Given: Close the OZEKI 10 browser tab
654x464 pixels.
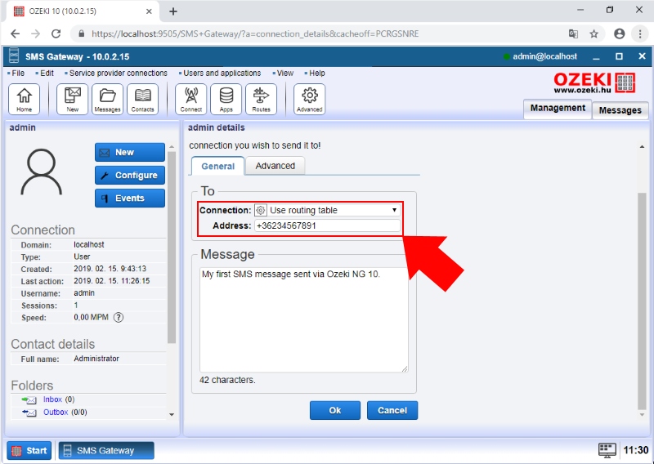Looking at the screenshot, I should (x=149, y=11).
